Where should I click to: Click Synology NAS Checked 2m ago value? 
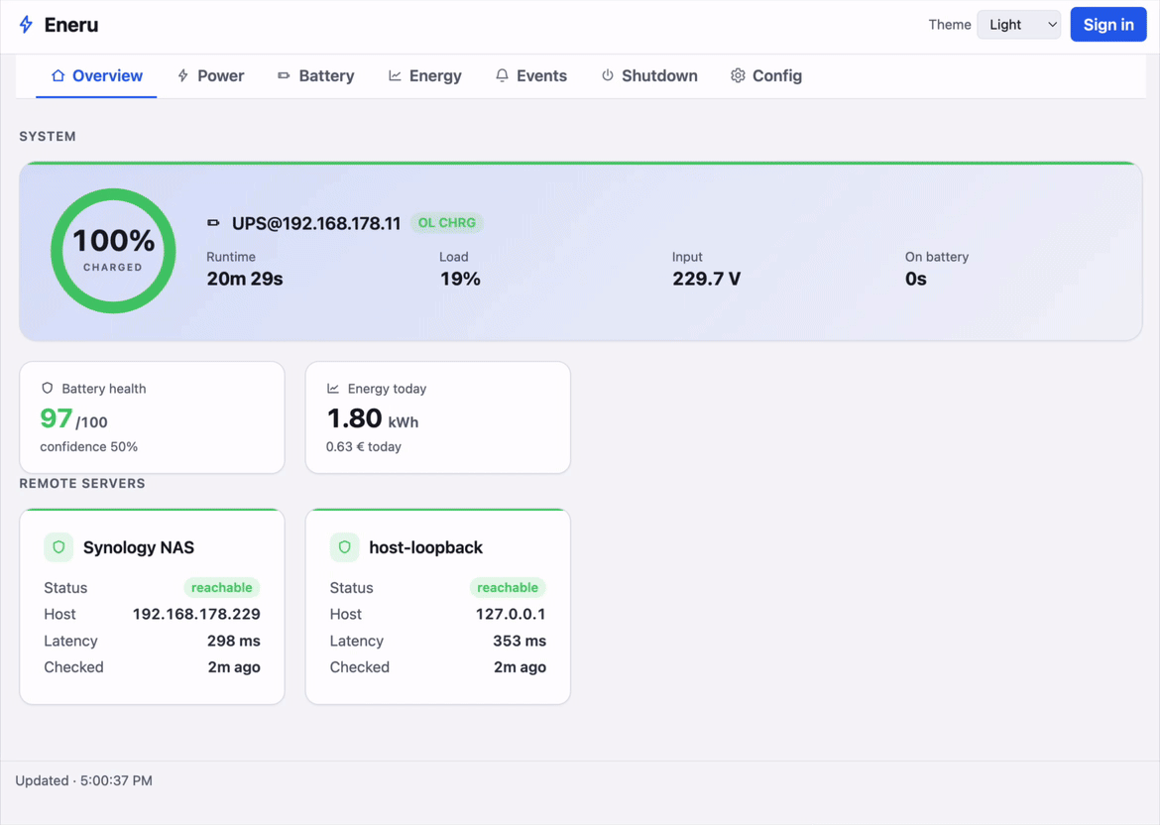234,667
